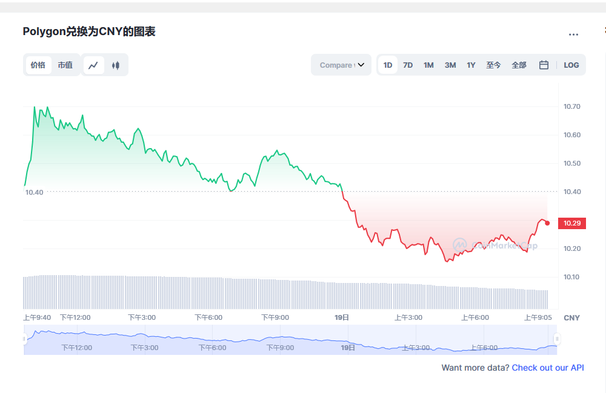Select the 7D time range
Viewport: 606px width, 393px height.
point(408,65)
